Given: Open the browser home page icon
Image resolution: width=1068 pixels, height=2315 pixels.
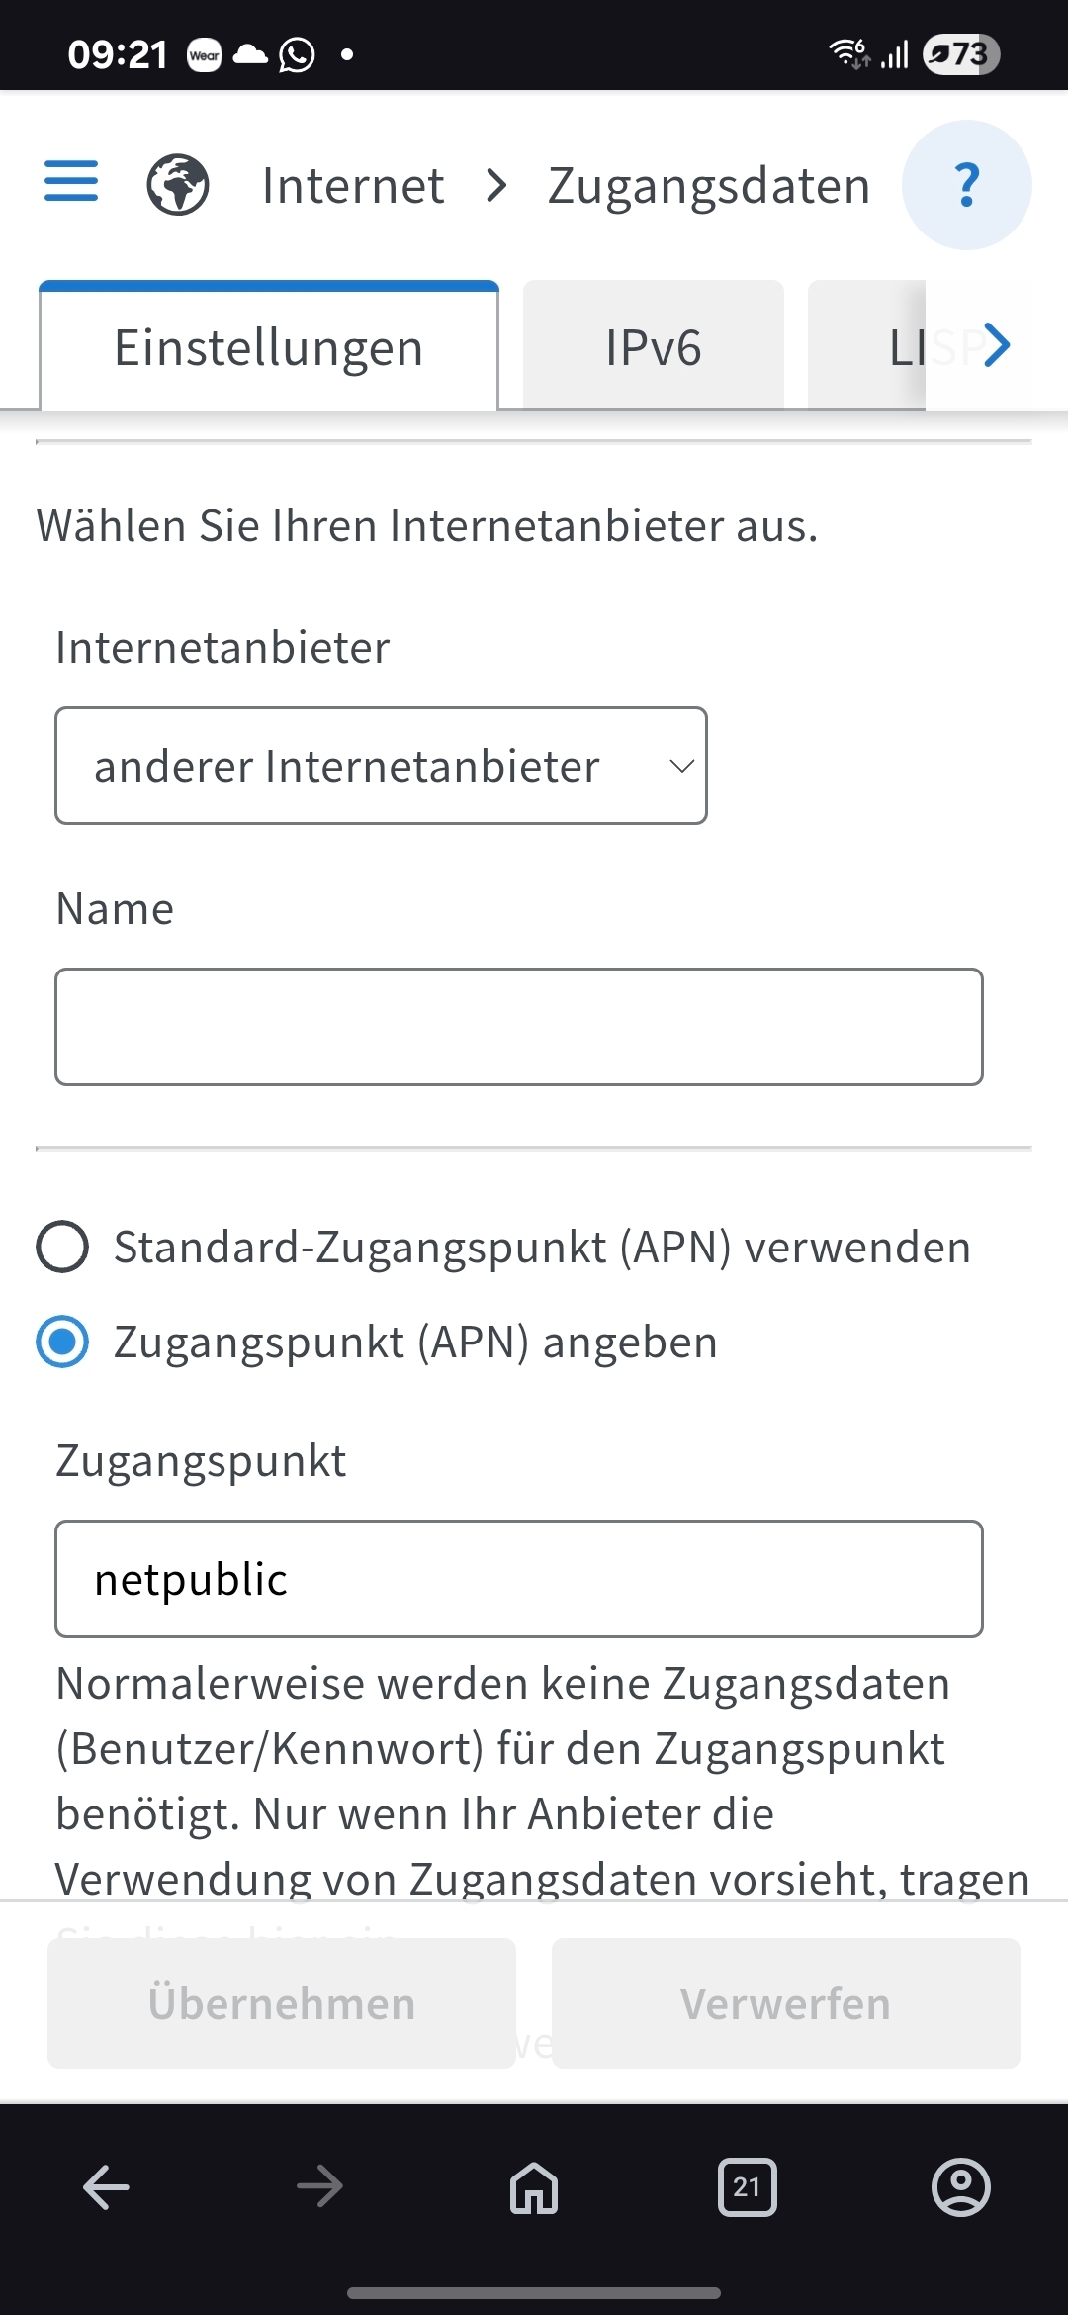Looking at the screenshot, I should [x=534, y=2186].
